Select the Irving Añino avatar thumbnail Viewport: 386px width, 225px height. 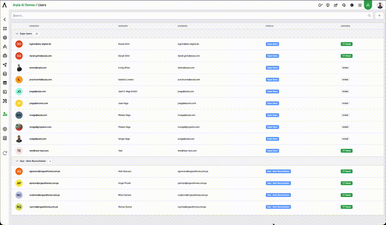pyautogui.click(x=19, y=68)
